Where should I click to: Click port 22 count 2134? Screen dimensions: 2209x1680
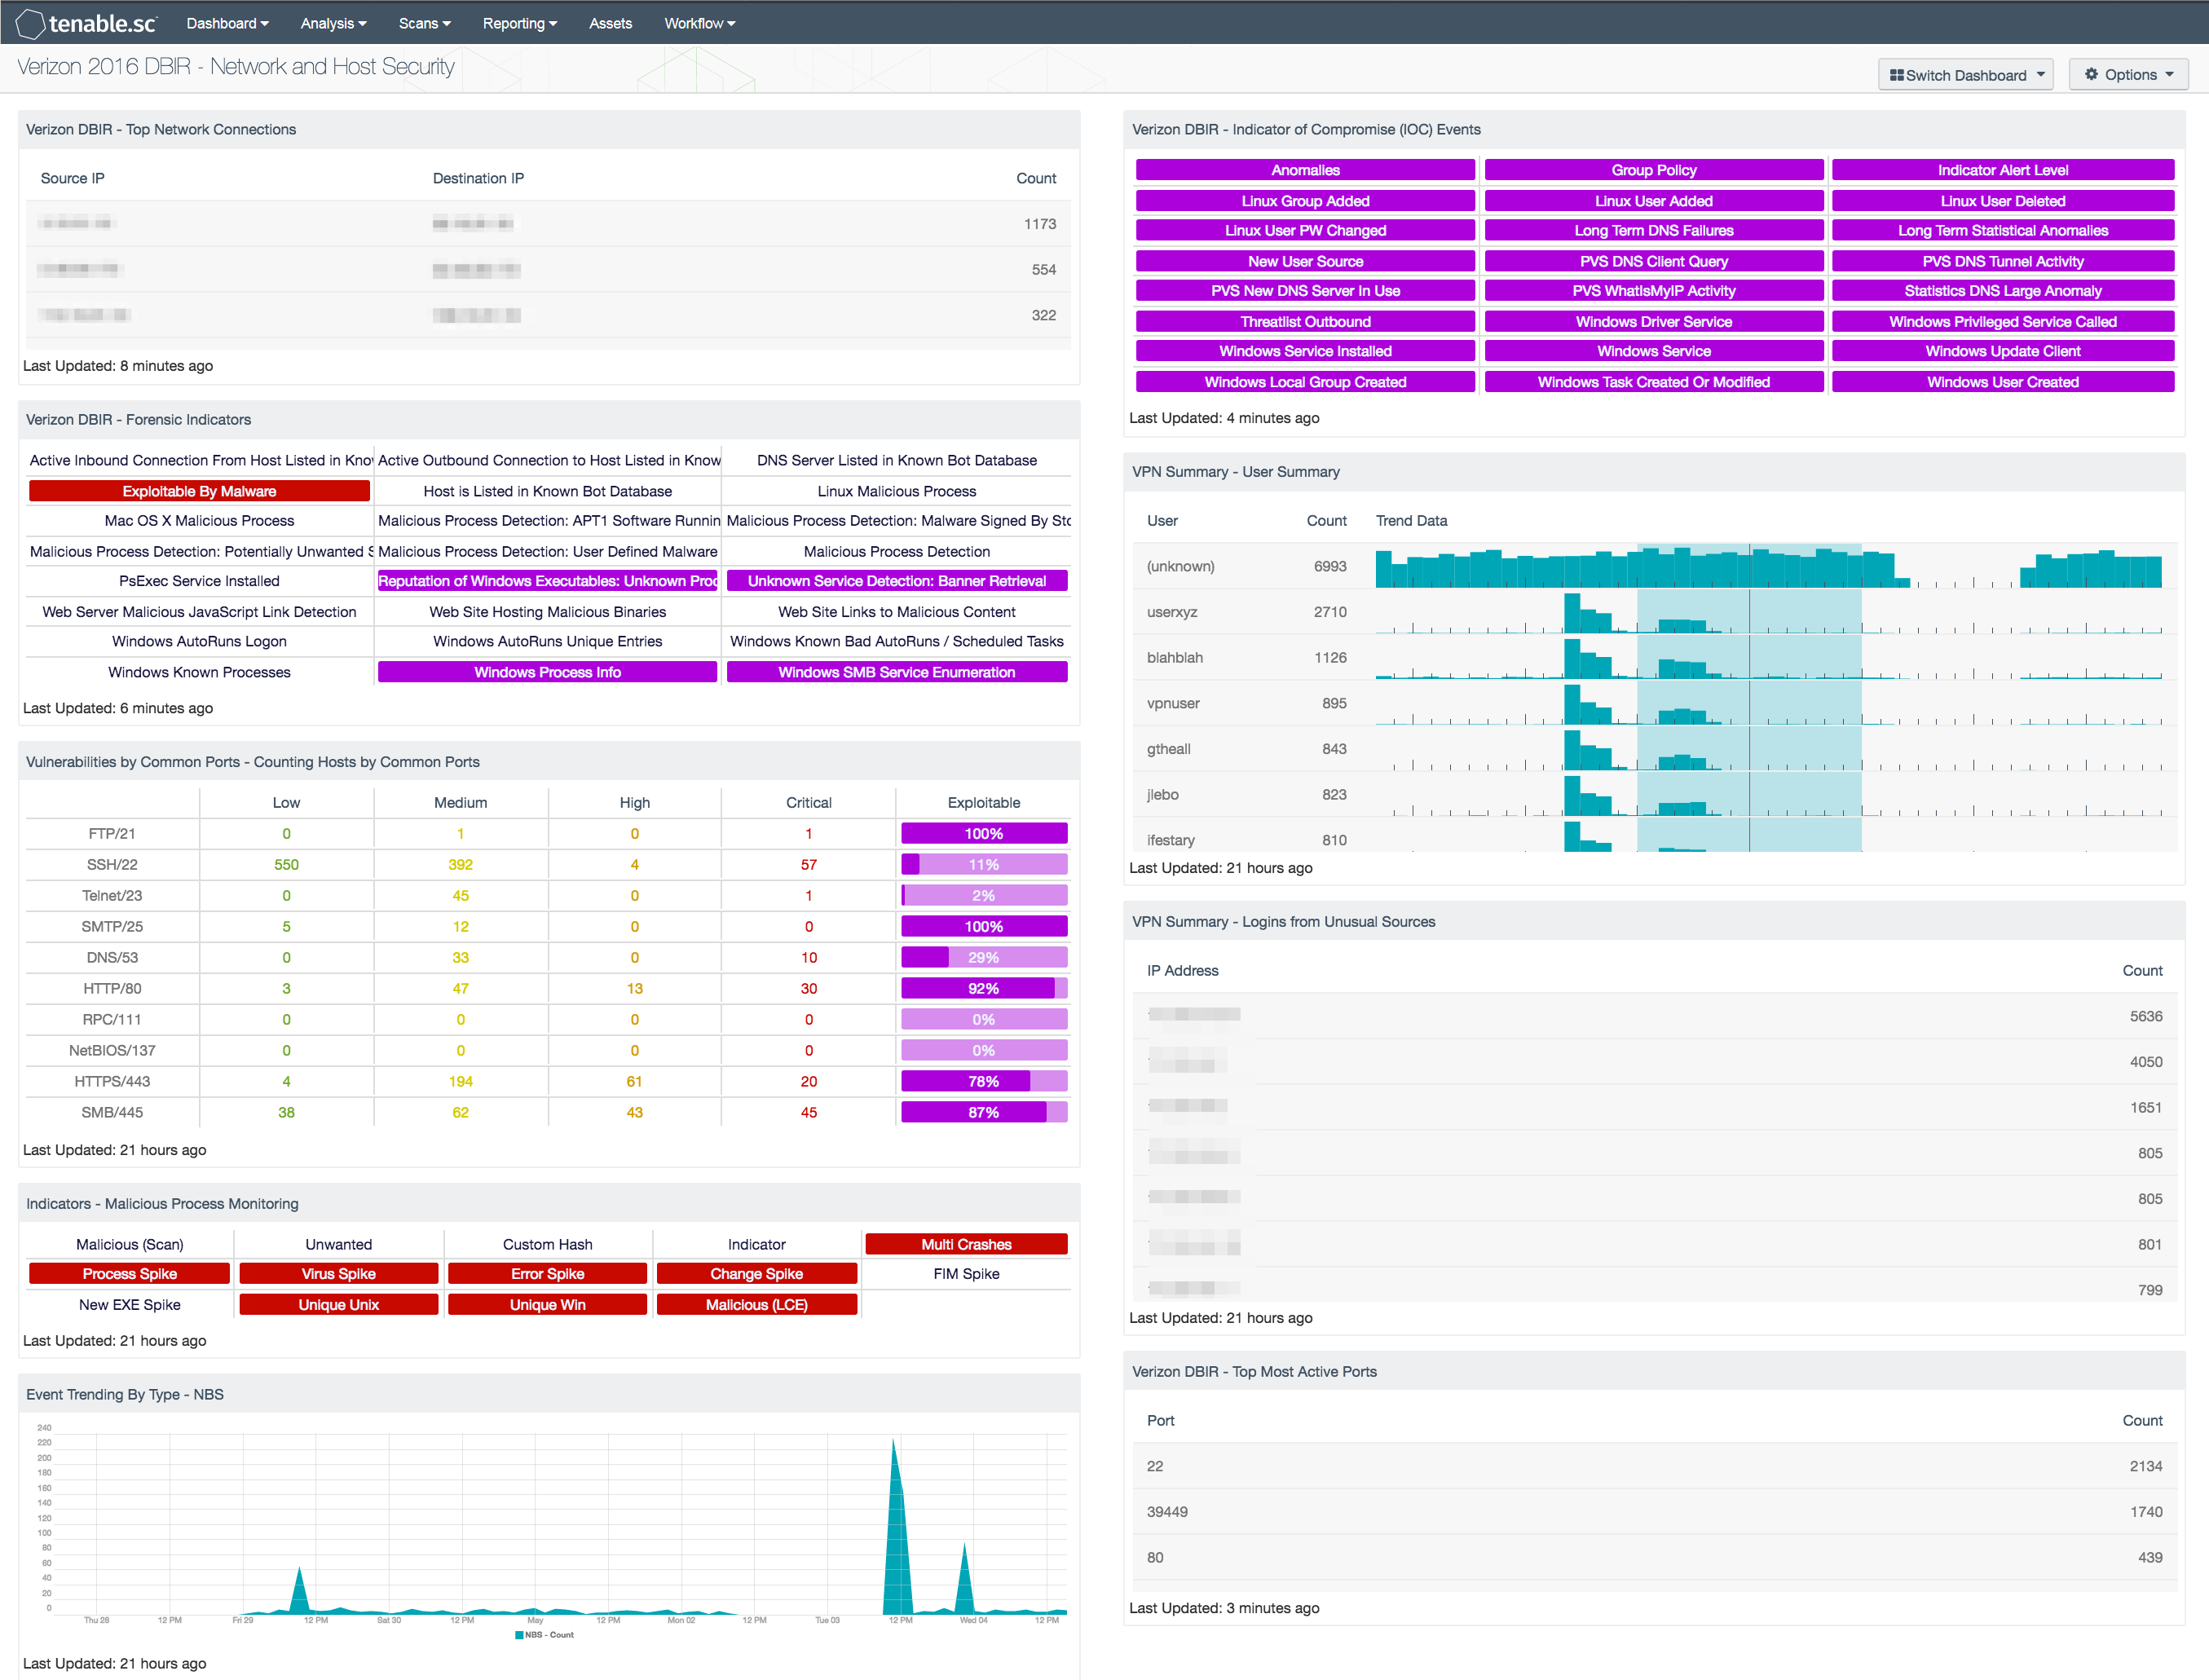point(2146,1466)
